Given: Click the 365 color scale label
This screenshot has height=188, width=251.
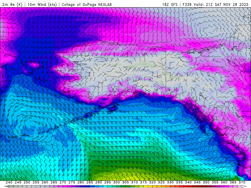Looking at the screenshot, I should (x=233, y=182).
